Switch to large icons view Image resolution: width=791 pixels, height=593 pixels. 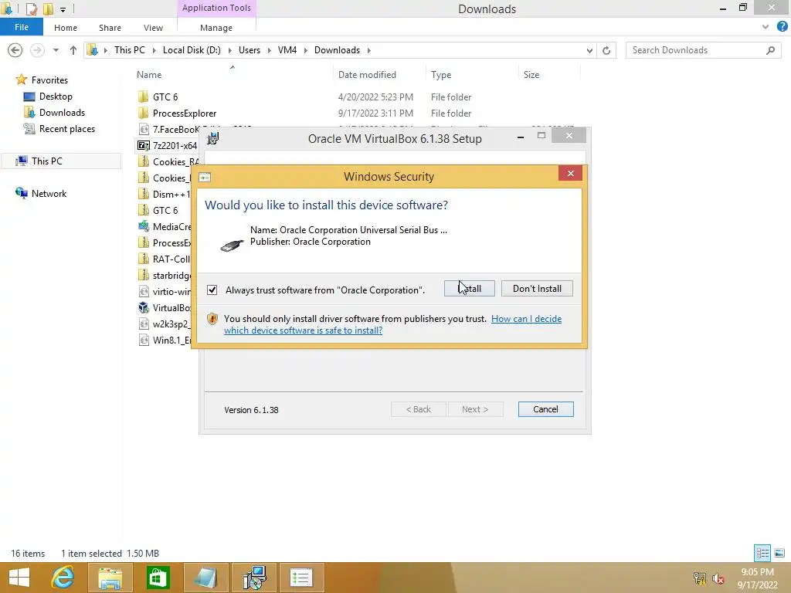click(x=779, y=553)
